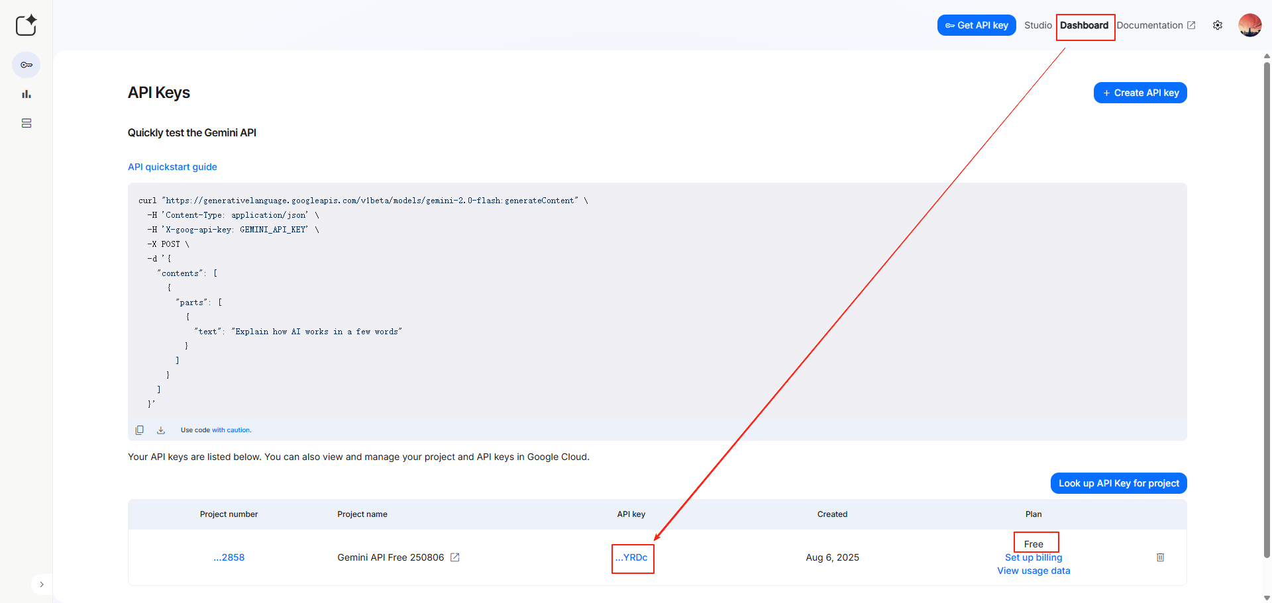
Task: Click the Plan column header
Action: pos(1033,514)
